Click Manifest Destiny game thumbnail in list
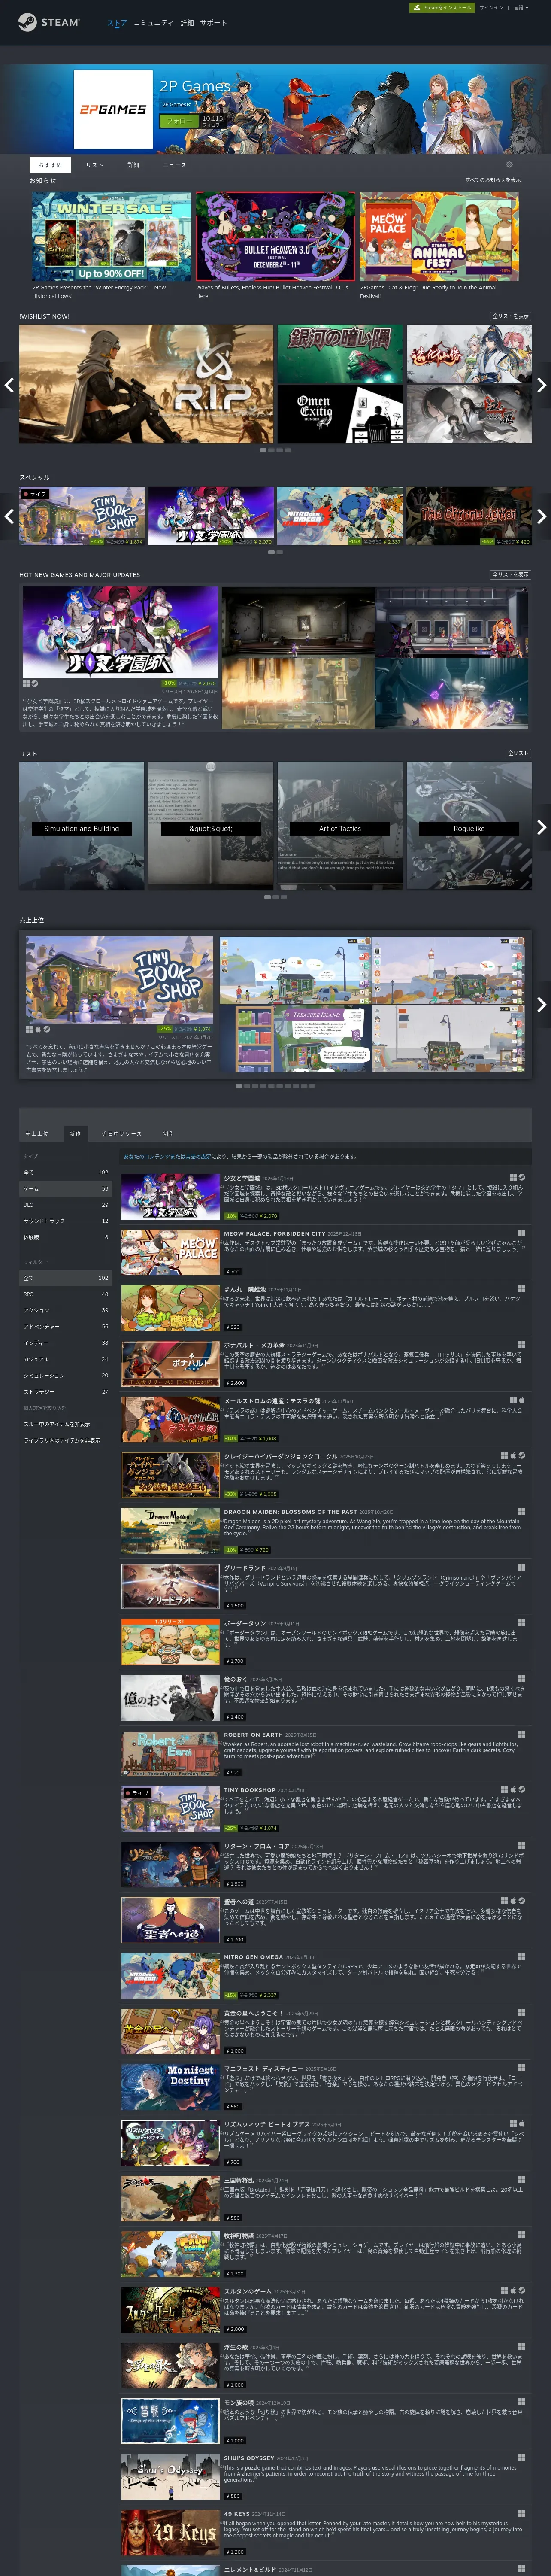This screenshot has width=551, height=2576. click(170, 2088)
